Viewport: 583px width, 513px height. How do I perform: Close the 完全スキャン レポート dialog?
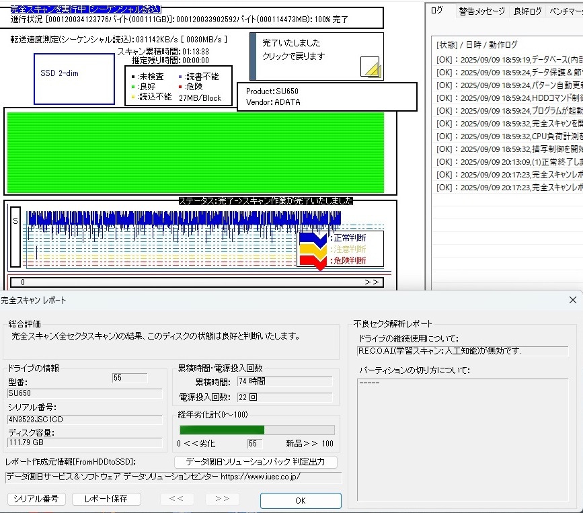click(x=573, y=300)
